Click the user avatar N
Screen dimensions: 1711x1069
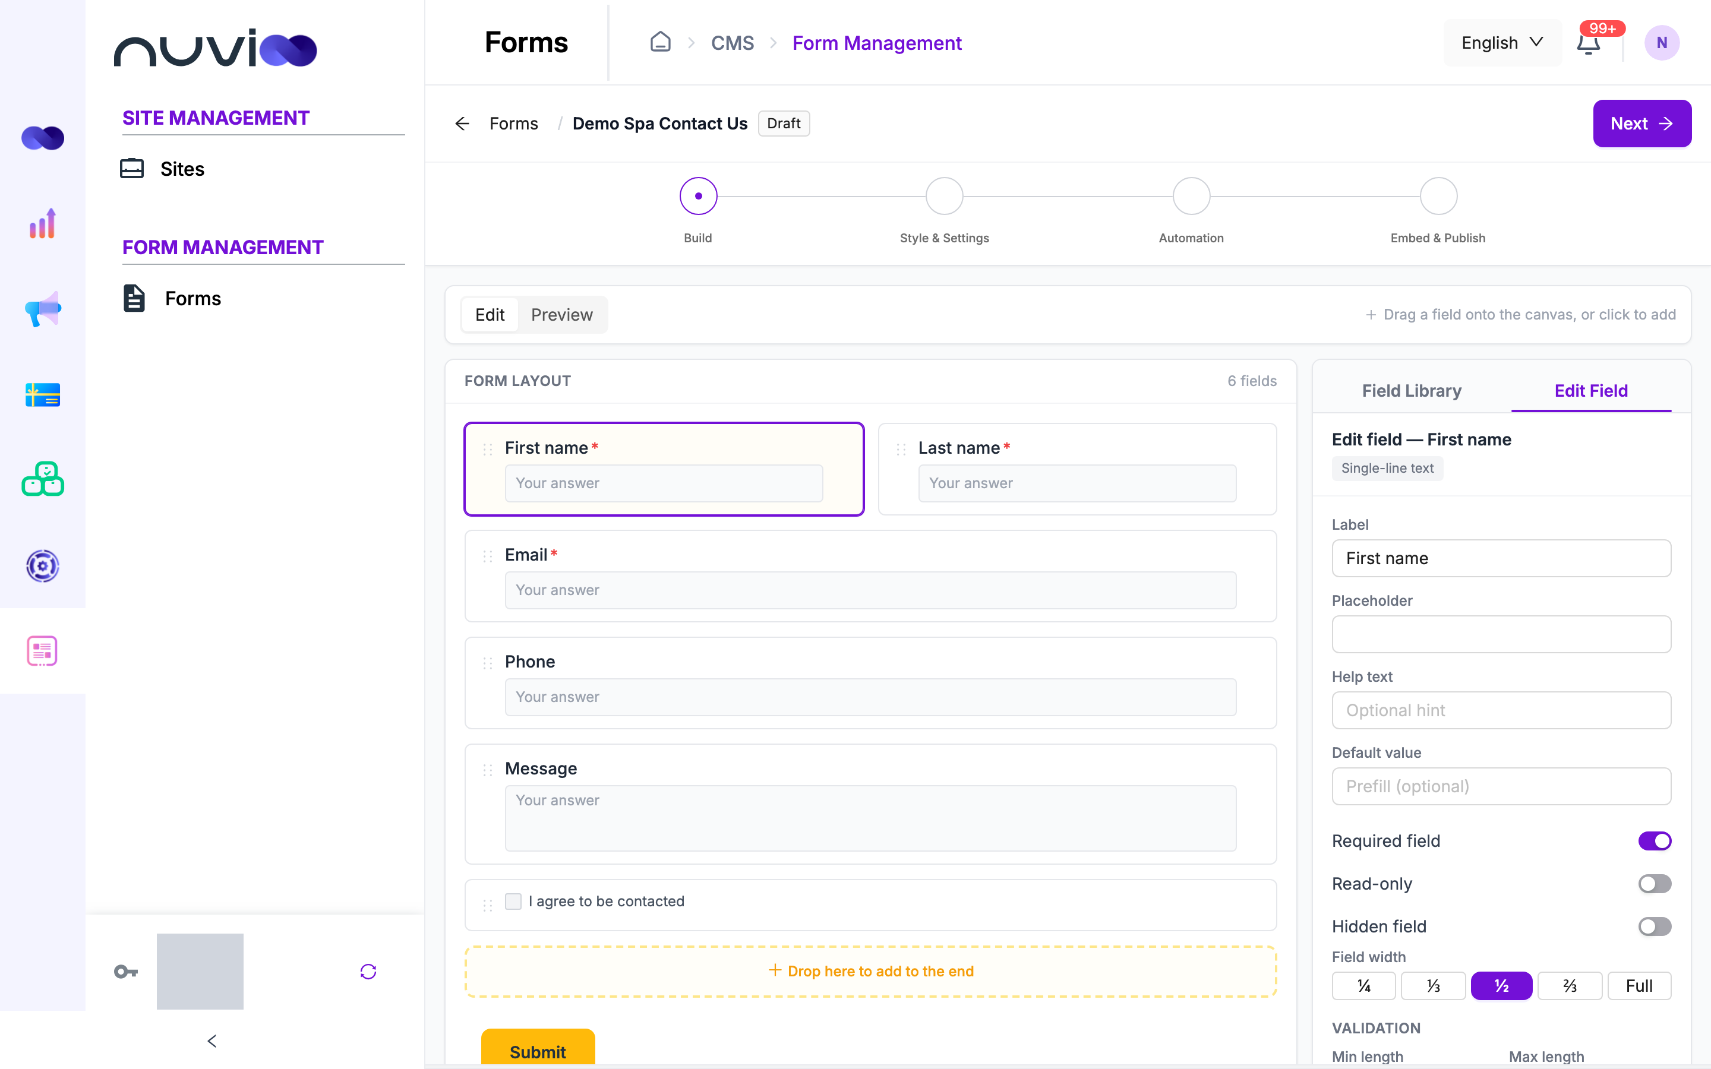[1662, 43]
